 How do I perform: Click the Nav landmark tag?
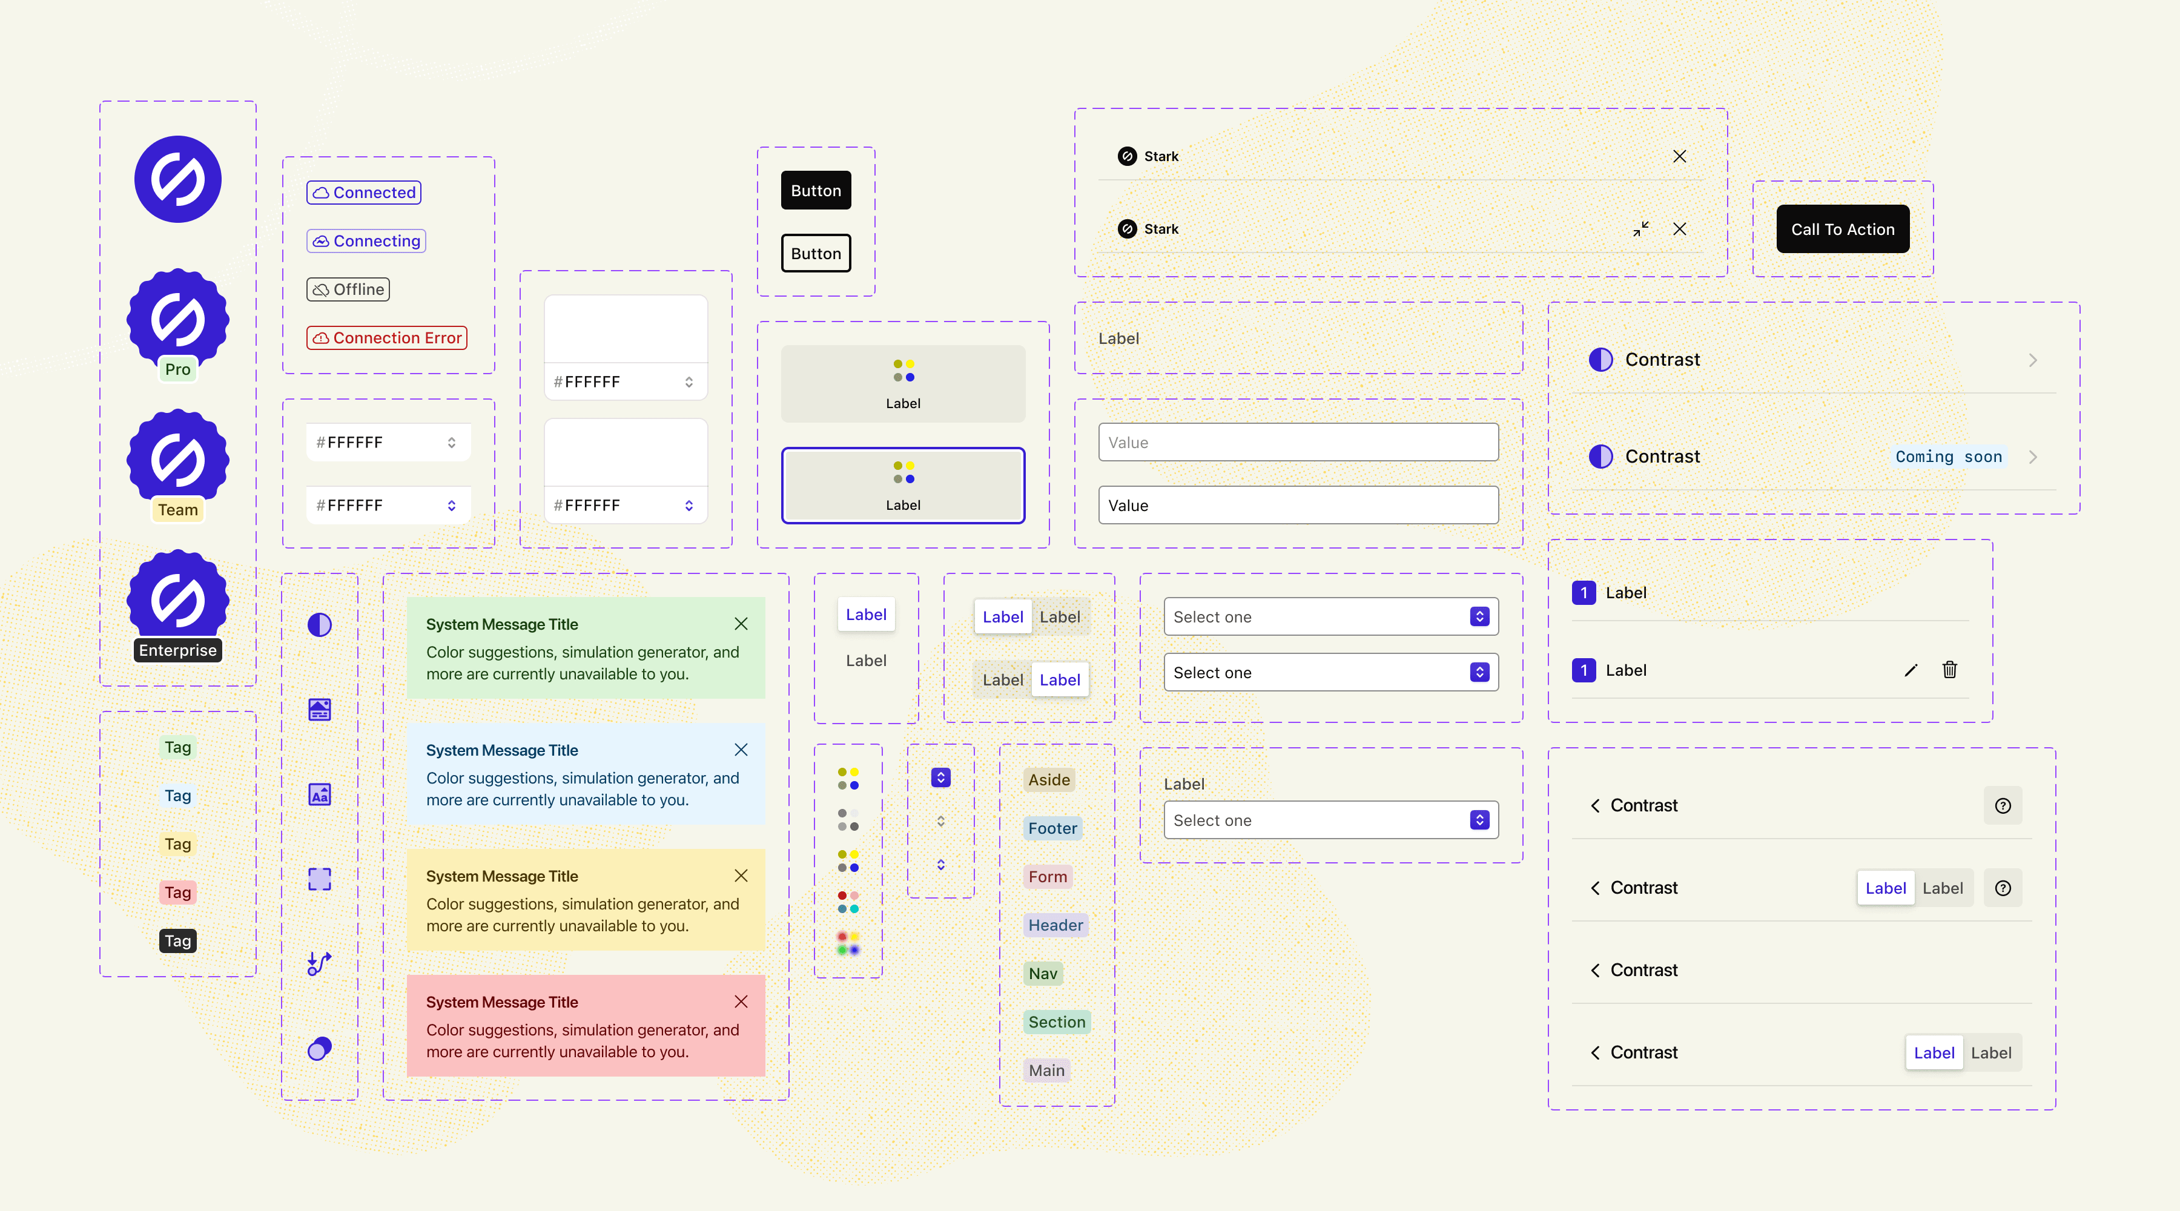1043,973
